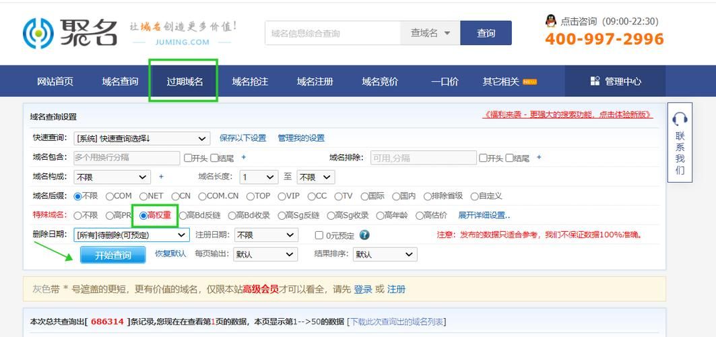The height and width of the screenshot is (337, 716).
Task: Check the 结尾 box for 域名排除
Action: click(x=510, y=158)
